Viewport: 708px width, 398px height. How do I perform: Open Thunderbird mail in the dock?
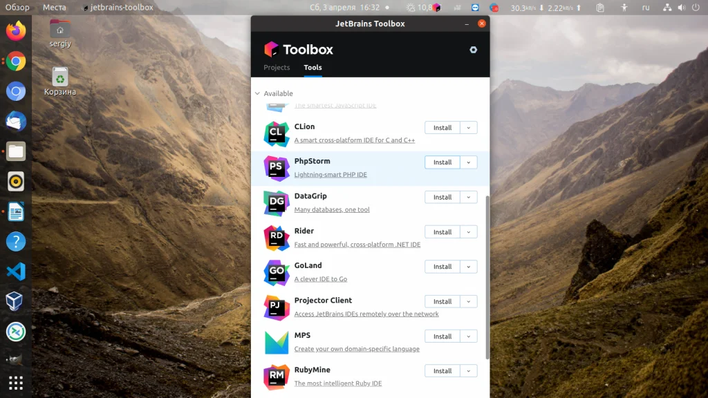pos(16,122)
